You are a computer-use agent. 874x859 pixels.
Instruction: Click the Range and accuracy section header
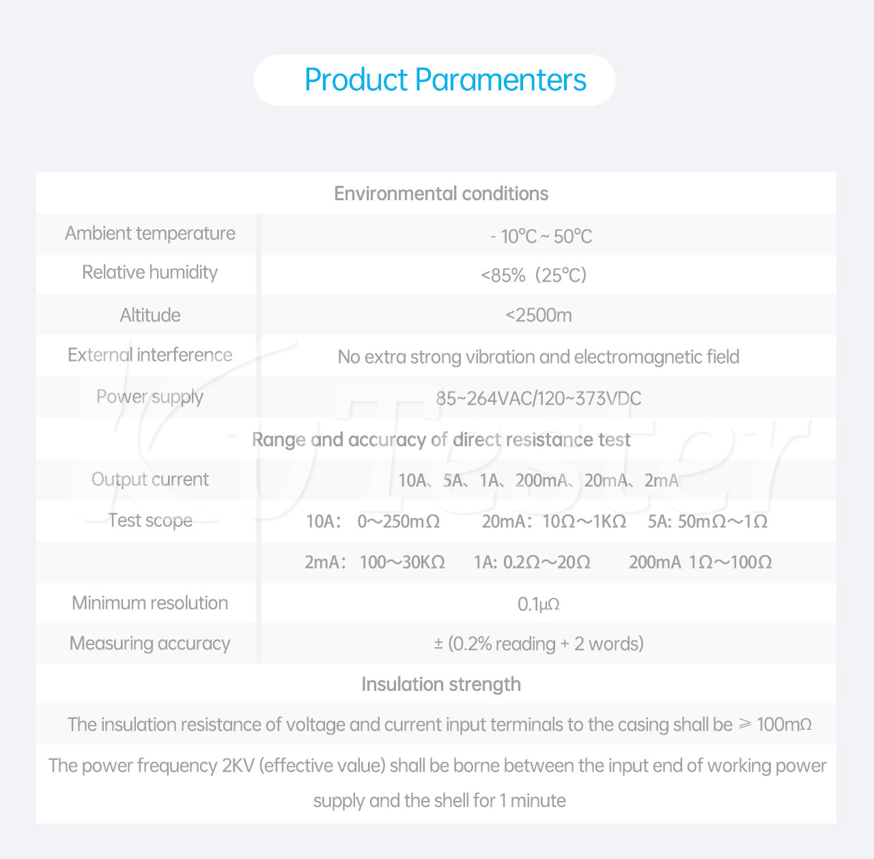441,439
